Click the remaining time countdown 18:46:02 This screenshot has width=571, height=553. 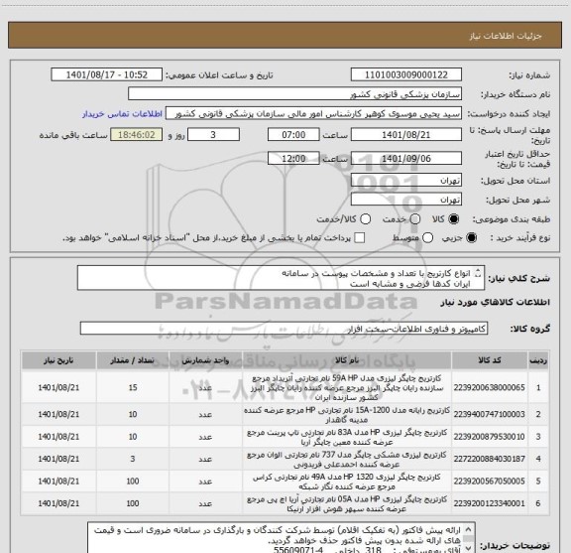137,135
